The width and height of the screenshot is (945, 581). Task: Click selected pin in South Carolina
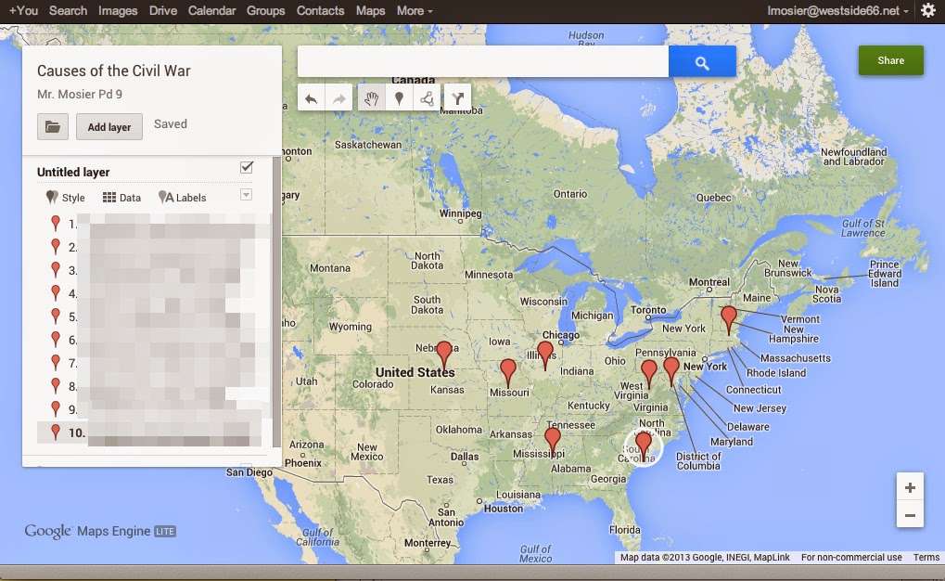tap(644, 446)
